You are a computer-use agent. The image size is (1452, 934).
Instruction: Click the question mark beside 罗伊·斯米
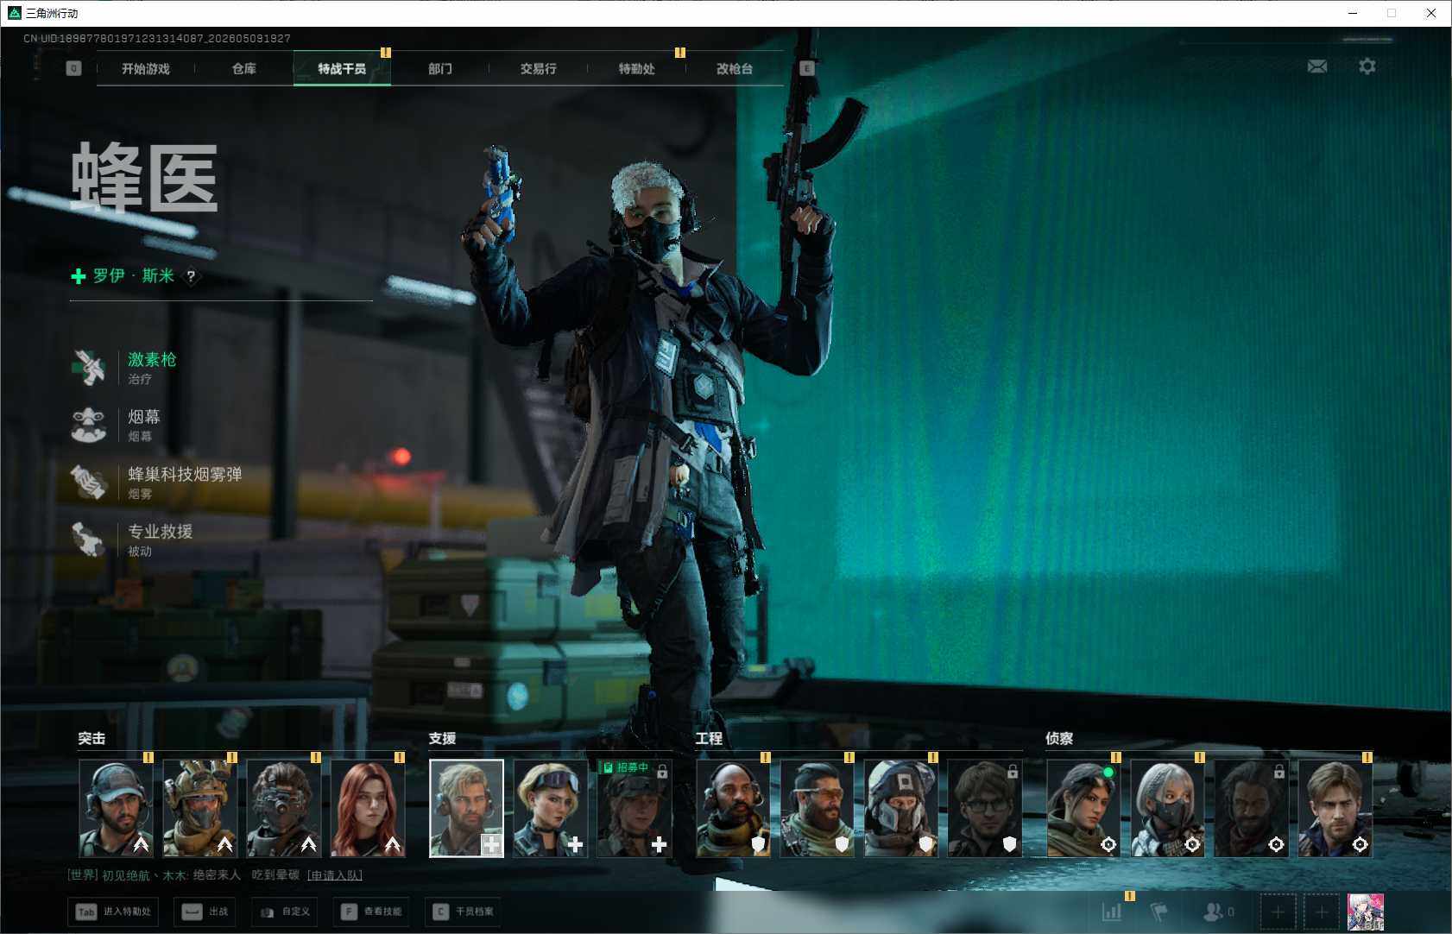(191, 276)
